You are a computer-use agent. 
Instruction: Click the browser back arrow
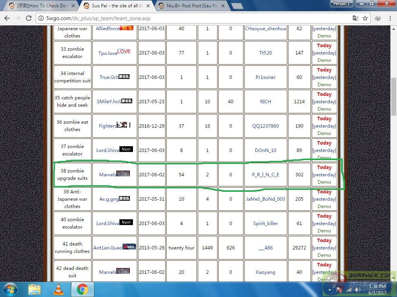[x=7, y=18]
